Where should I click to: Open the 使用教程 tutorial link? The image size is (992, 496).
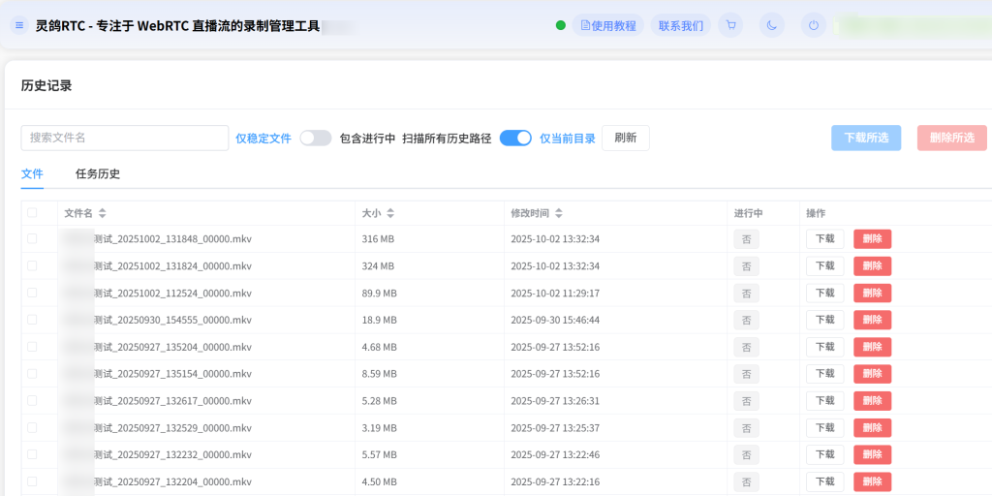pyautogui.click(x=608, y=25)
